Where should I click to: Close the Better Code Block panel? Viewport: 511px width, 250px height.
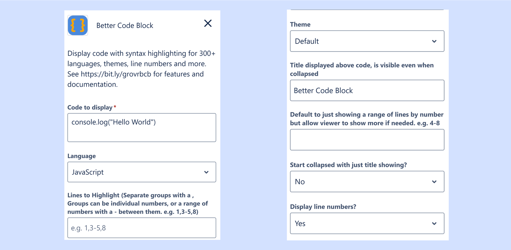tap(208, 23)
